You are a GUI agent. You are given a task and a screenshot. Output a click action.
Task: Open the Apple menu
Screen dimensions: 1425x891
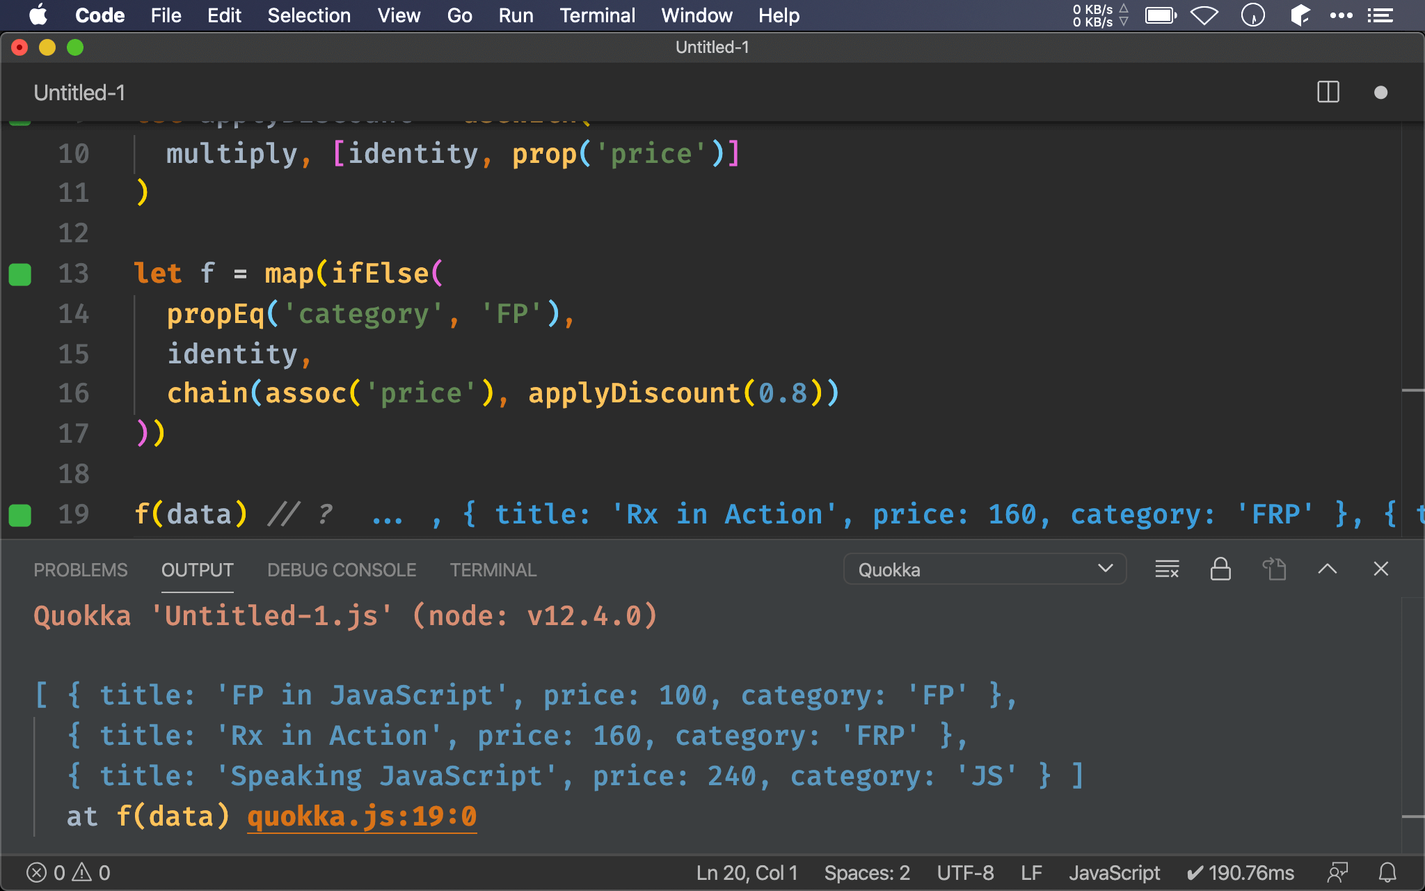(38, 15)
